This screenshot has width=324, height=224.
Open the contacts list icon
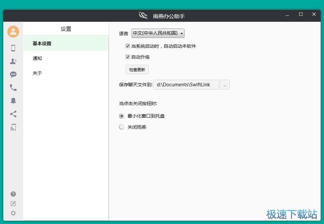click(x=13, y=61)
